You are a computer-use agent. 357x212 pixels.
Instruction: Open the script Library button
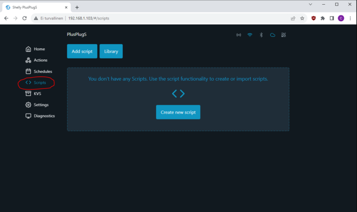[111, 51]
